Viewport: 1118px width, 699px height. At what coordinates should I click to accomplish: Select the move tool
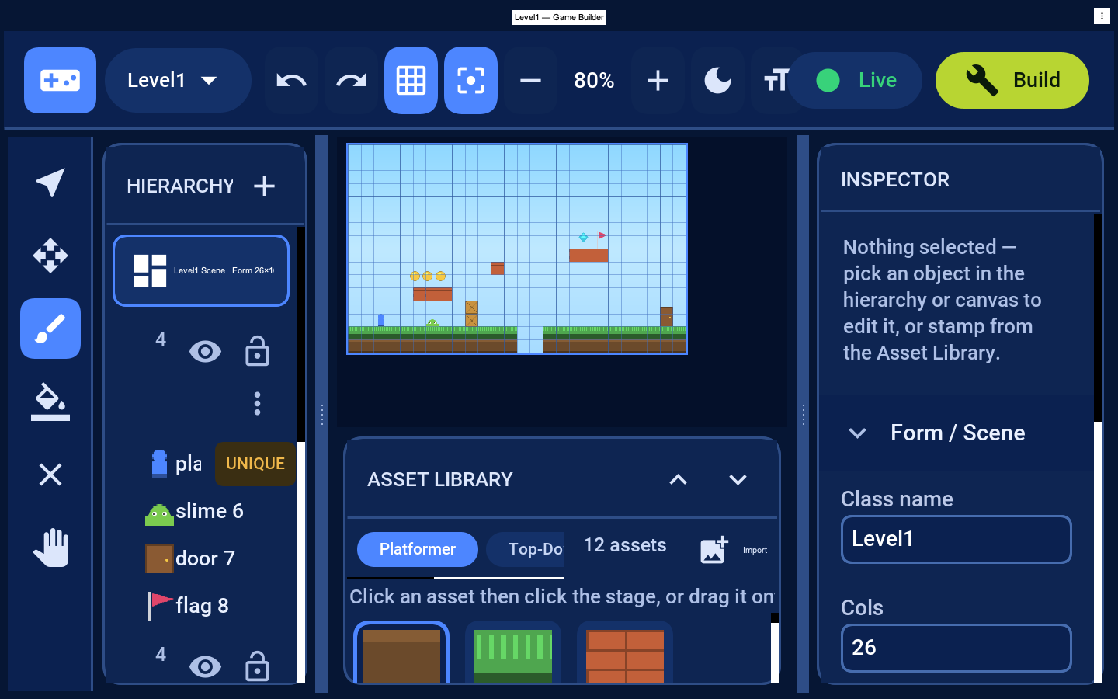tap(50, 256)
